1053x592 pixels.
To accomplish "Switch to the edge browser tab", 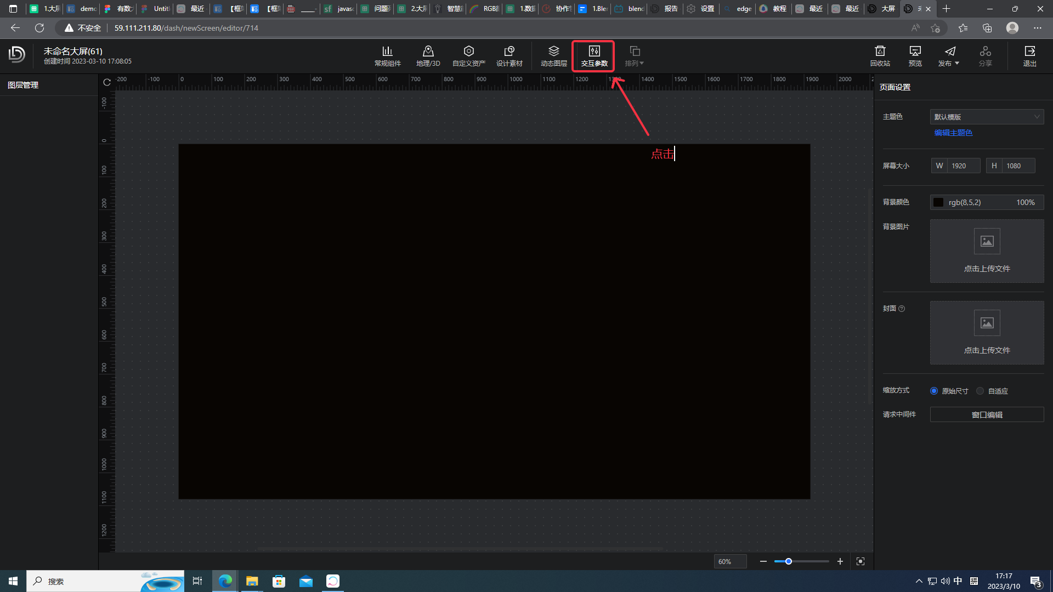I will [x=737, y=9].
